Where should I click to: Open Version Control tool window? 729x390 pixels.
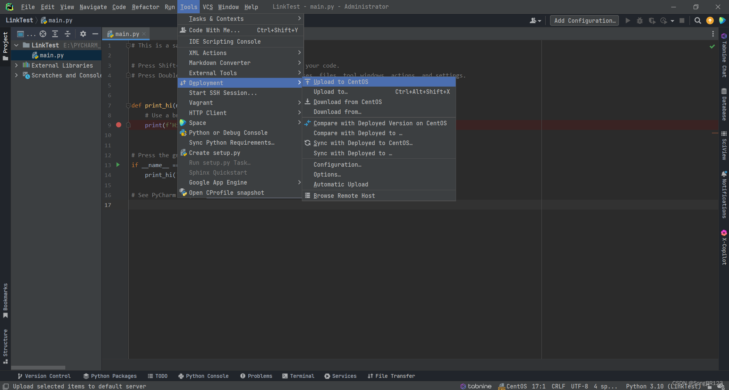tap(44, 376)
